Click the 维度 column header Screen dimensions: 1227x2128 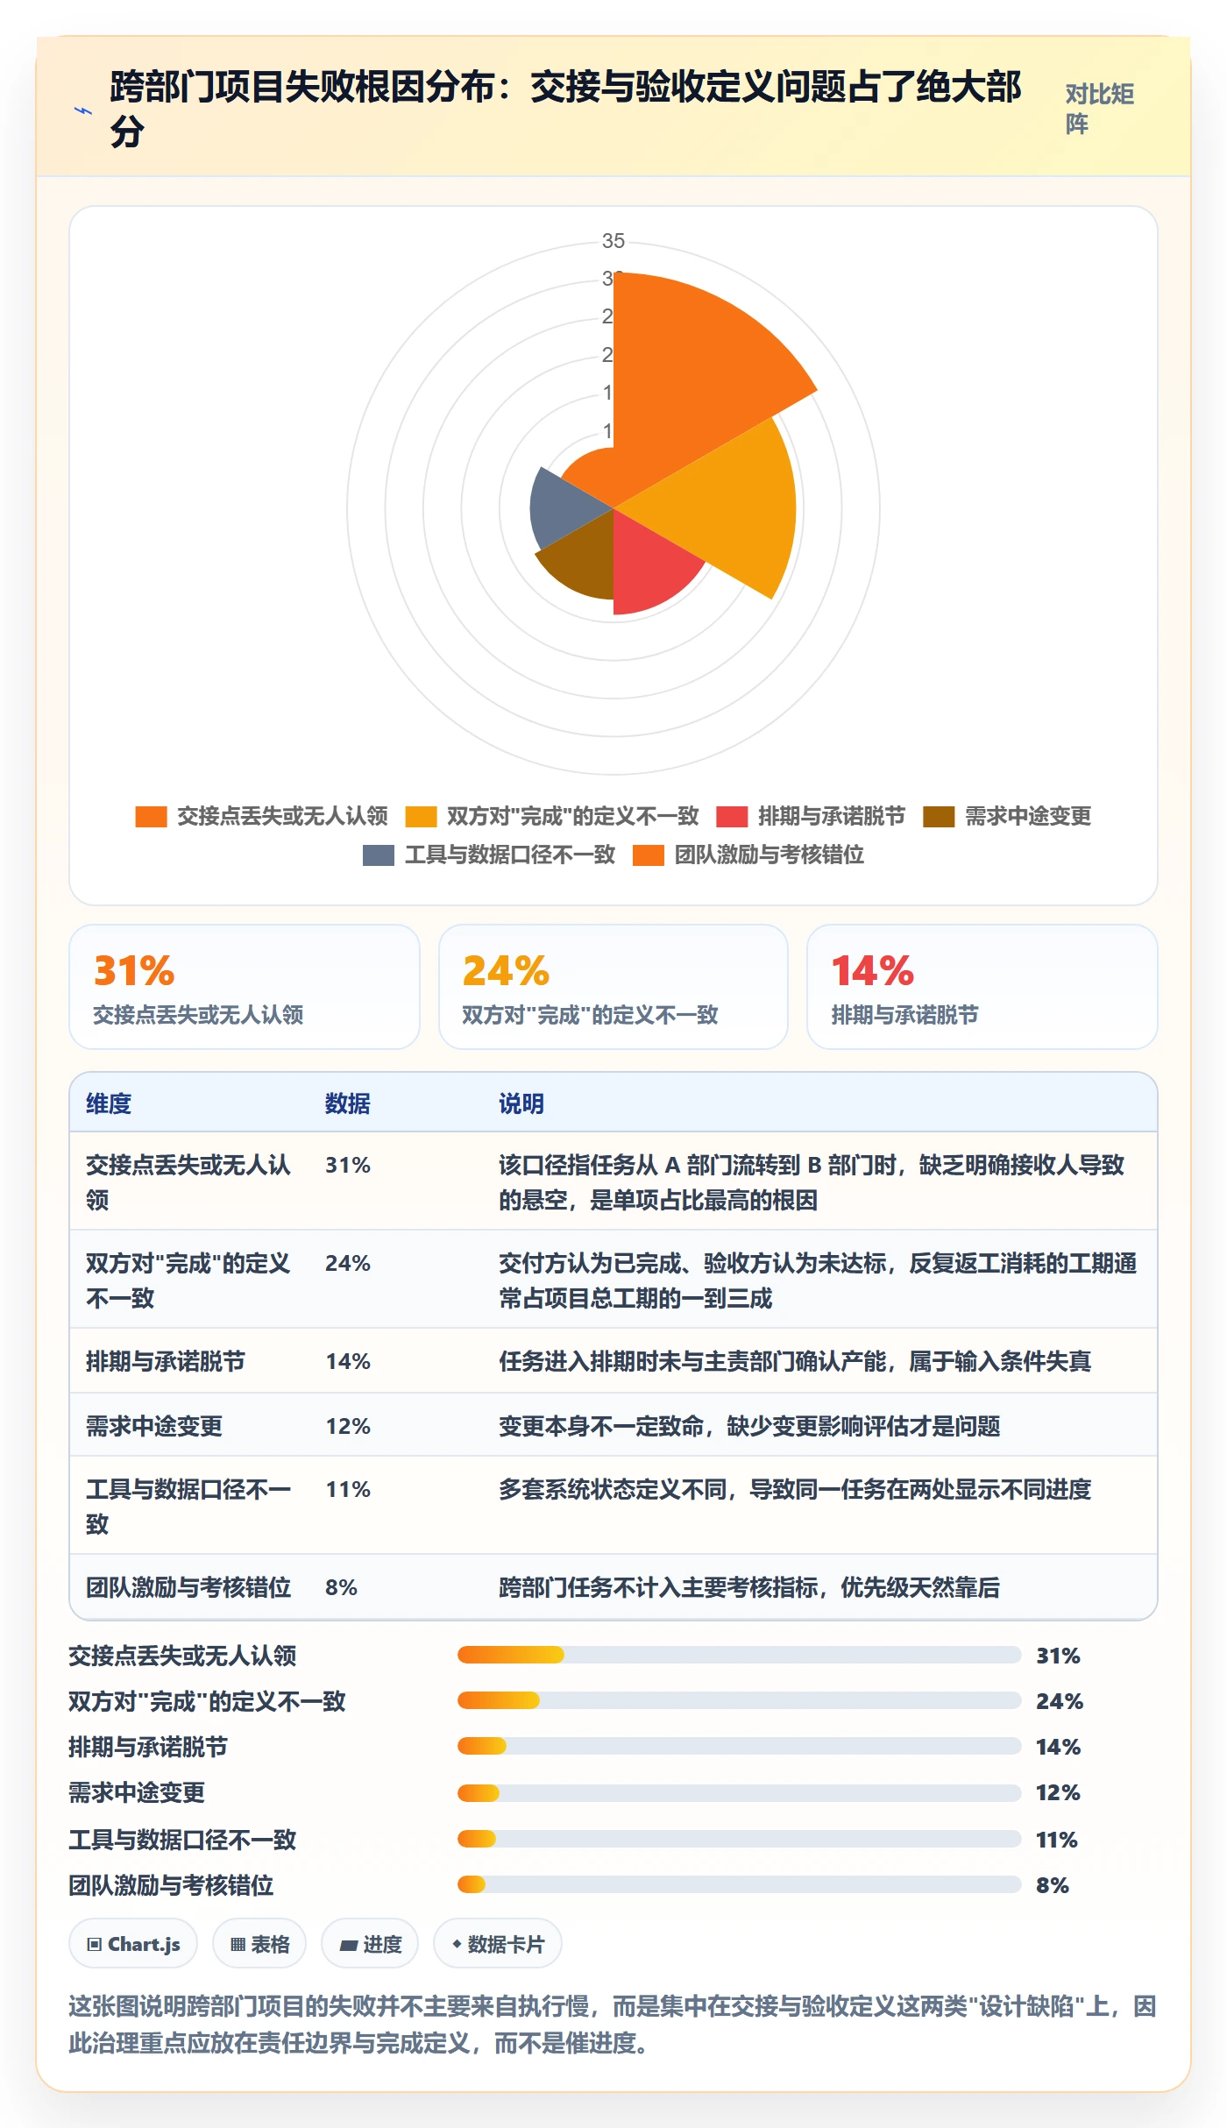[109, 1103]
